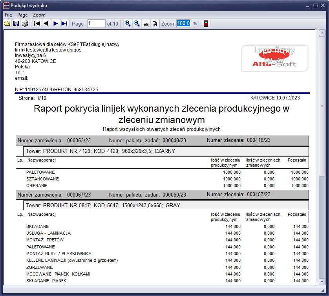Screen dimensions: 329x296
Task: Click the vertical scrollbar down arrow
Action: pos(322,282)
